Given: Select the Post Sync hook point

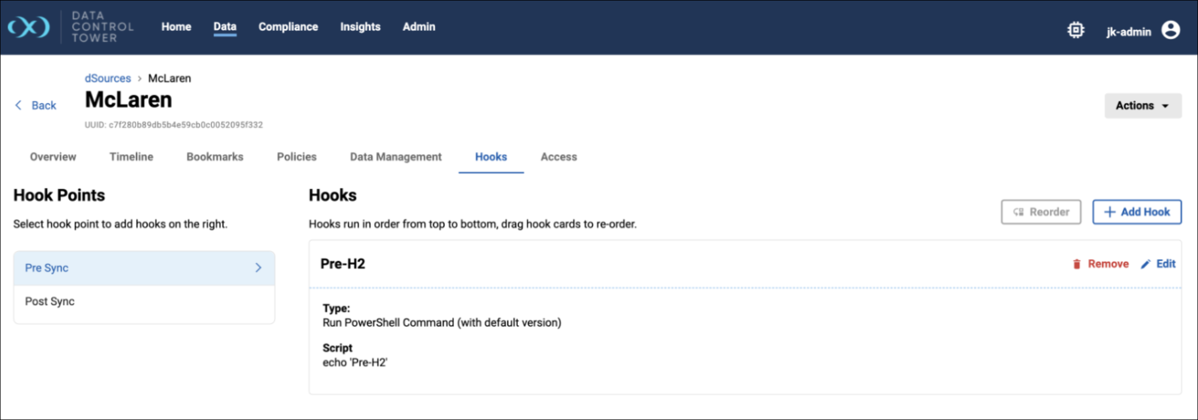Looking at the screenshot, I should pos(50,302).
